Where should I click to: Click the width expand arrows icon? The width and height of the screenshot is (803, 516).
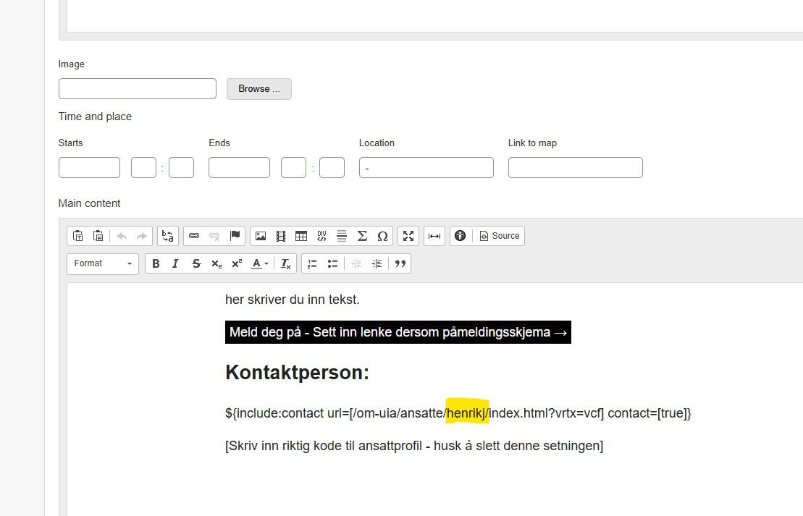434,236
